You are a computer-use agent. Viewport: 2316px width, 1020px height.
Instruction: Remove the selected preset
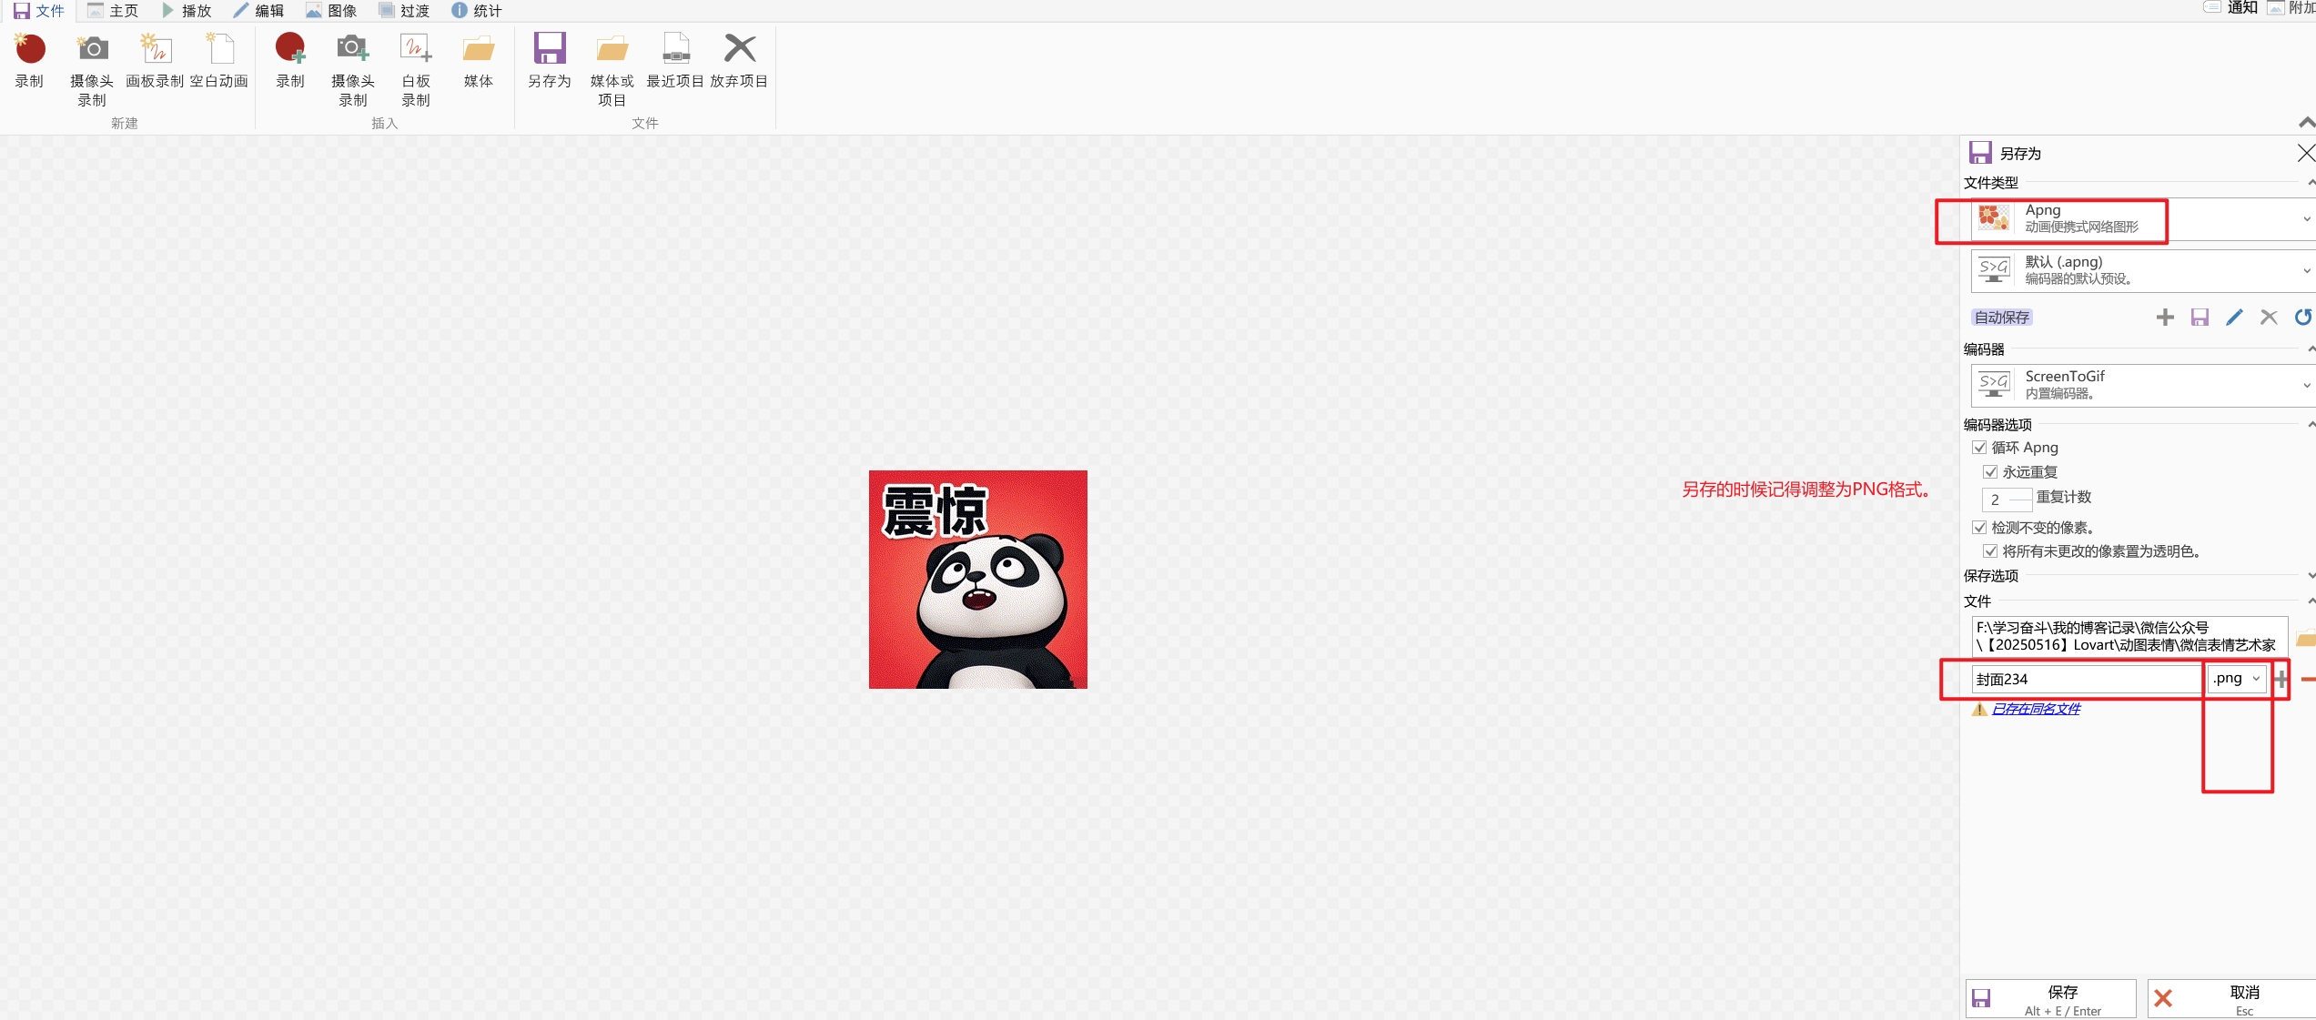pyautogui.click(x=2269, y=317)
